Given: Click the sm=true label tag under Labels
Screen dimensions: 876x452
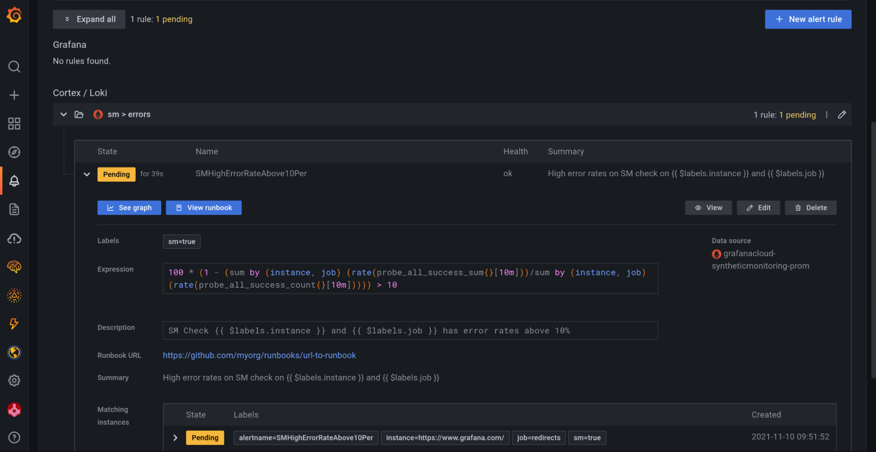Looking at the screenshot, I should 181,241.
